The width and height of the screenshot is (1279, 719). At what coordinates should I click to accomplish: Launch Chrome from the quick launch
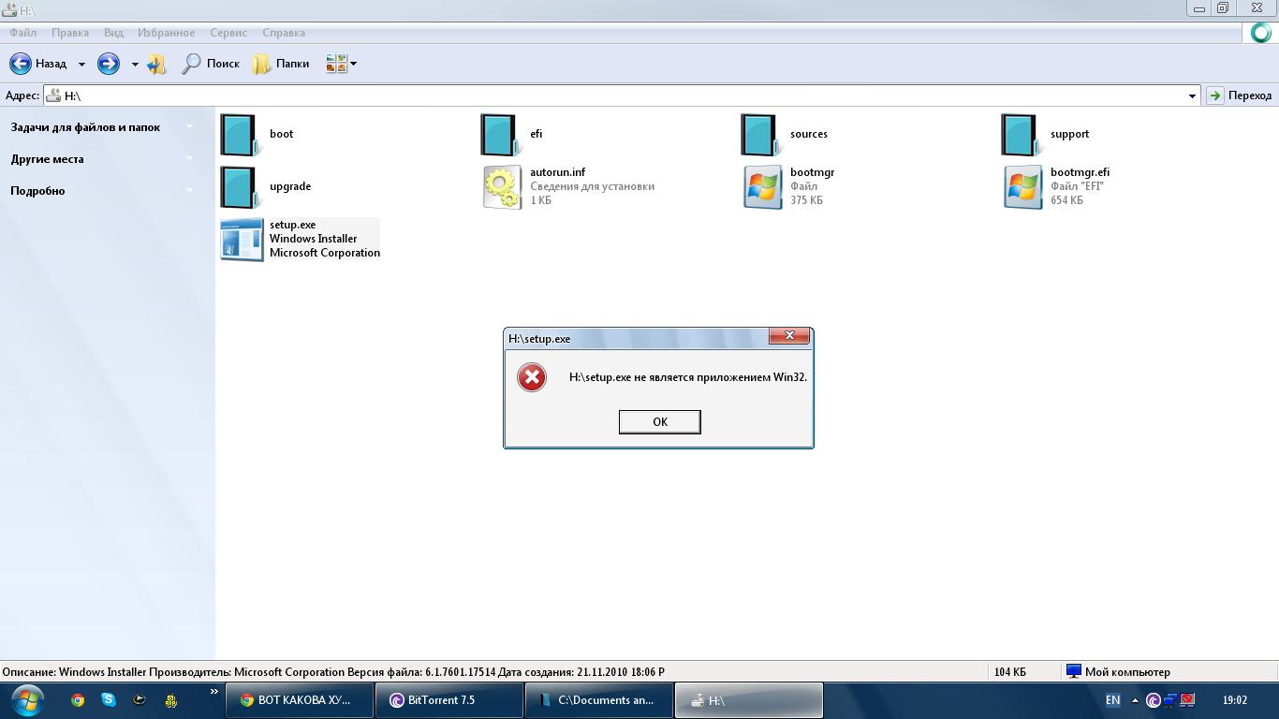(78, 699)
